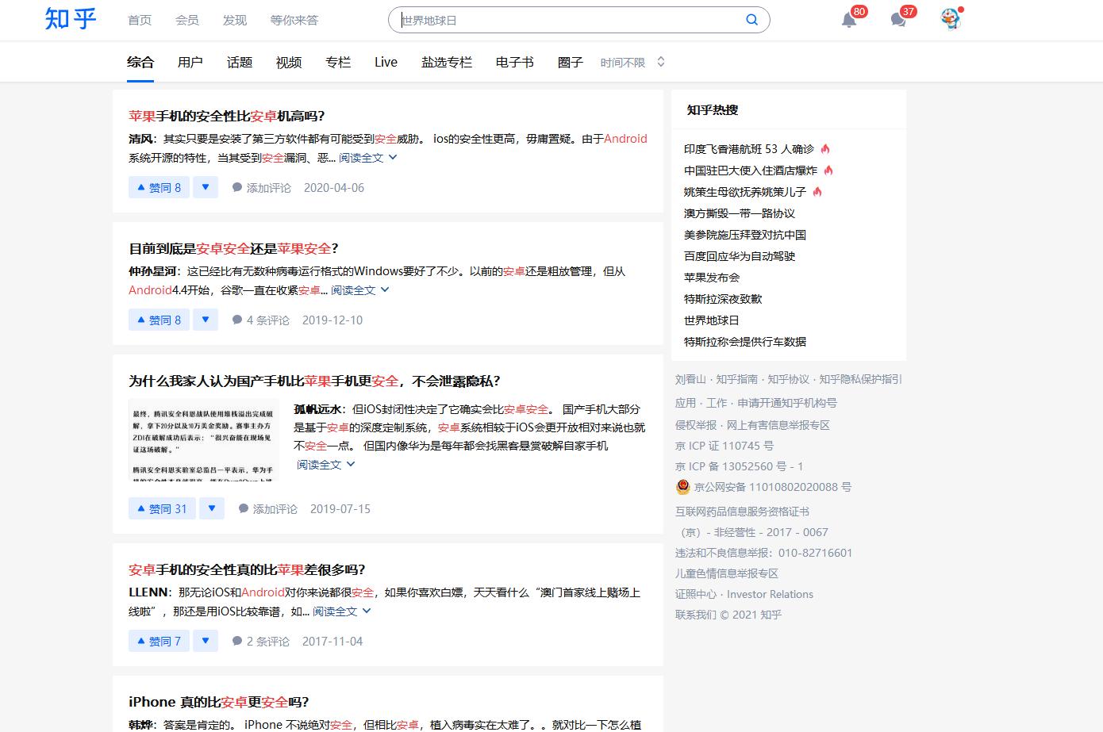Screen dimensions: 1103x732
Task: Click the comment bubble icon beside 添加评论
Action: (x=236, y=187)
